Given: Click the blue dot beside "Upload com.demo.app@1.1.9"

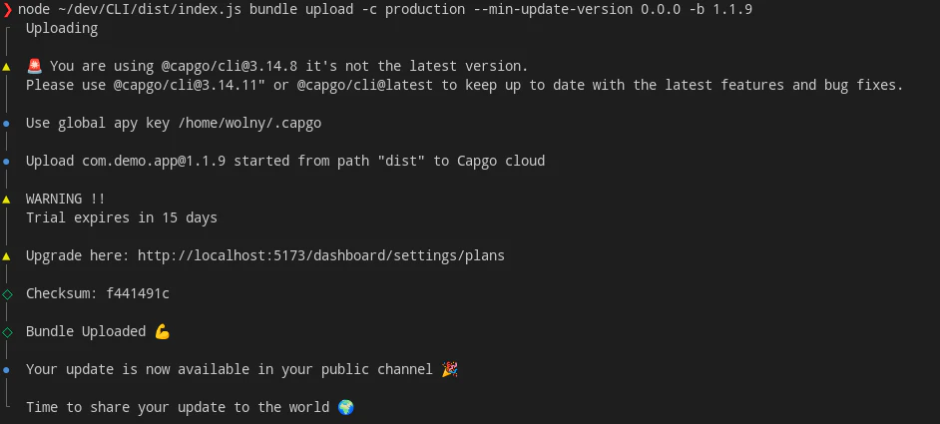Looking at the screenshot, I should 7,161.
